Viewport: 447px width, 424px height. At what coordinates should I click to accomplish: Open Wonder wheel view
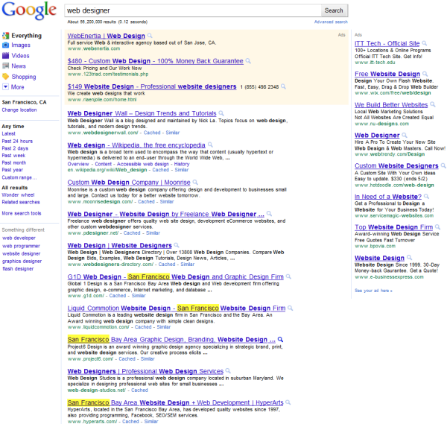pyautogui.click(x=18, y=194)
